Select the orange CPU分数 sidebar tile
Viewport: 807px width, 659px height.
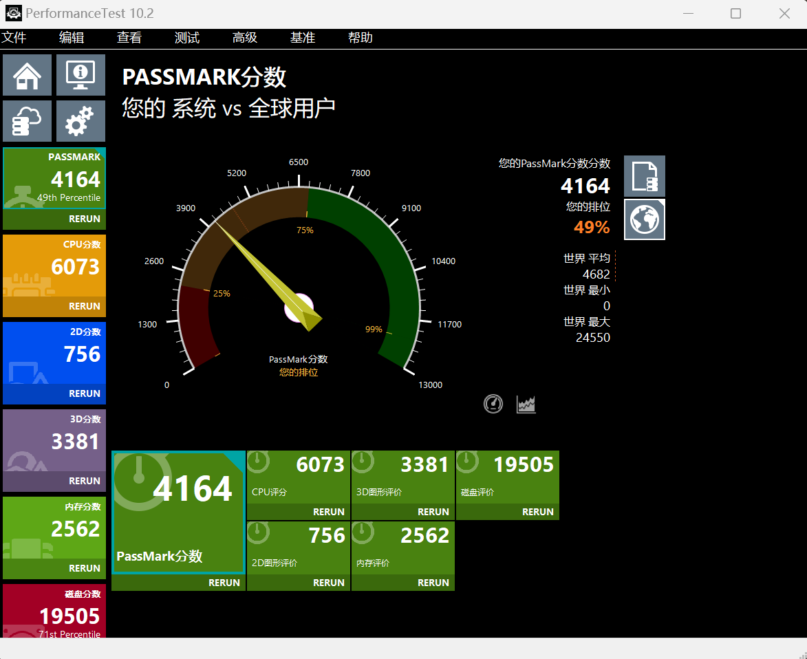pyautogui.click(x=54, y=265)
